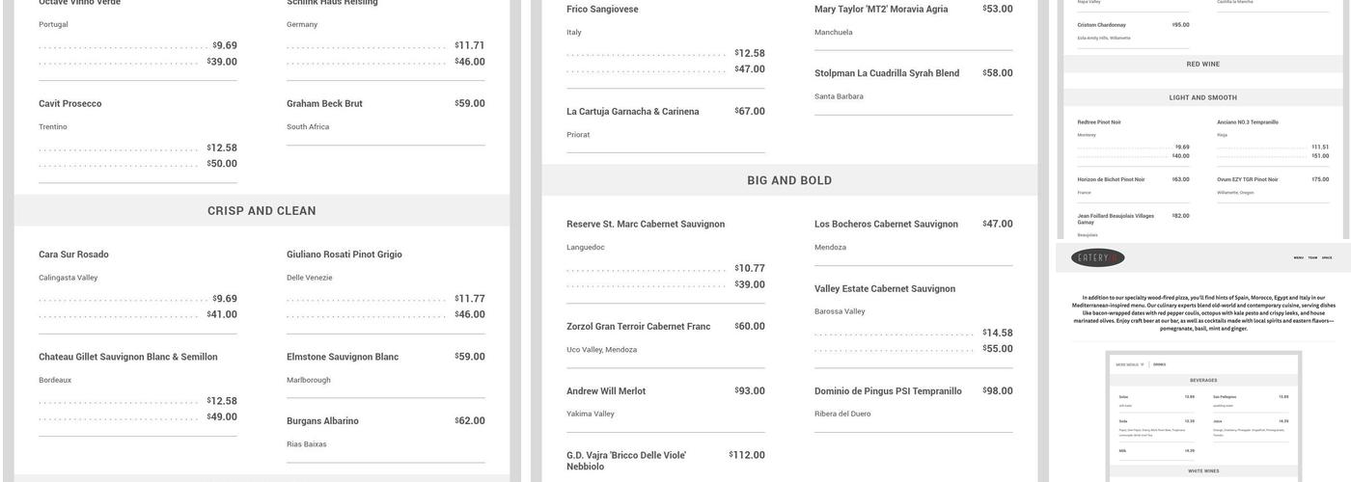Click the Eatery logo
The width and height of the screenshot is (1351, 482).
click(x=1098, y=258)
